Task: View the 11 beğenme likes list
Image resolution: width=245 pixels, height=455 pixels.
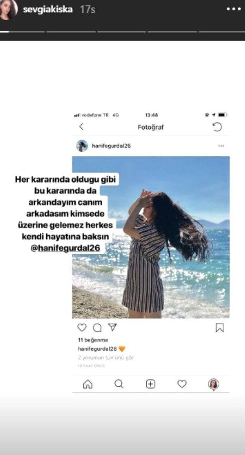Action: tap(93, 340)
